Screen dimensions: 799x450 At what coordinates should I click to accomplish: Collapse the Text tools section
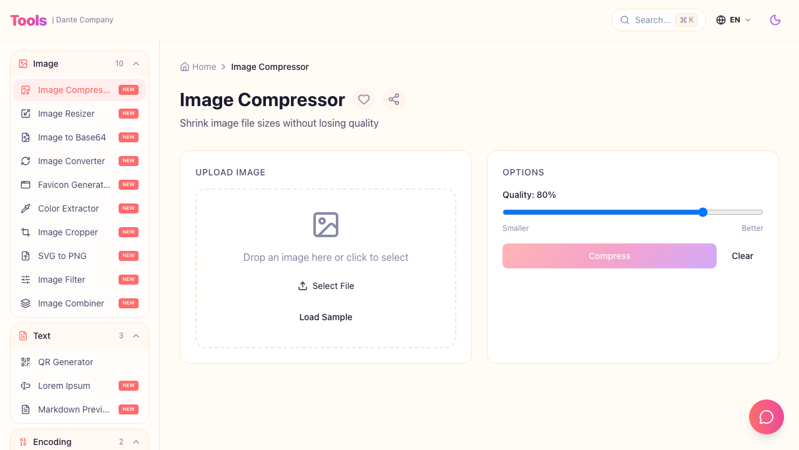point(136,336)
